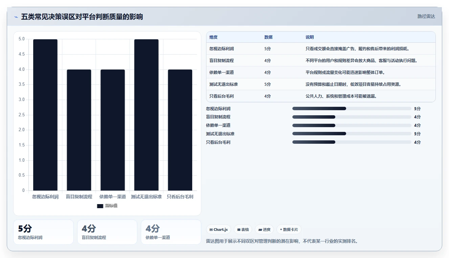Click the 指标值 legend label
This screenshot has width=449, height=258.
(111, 206)
